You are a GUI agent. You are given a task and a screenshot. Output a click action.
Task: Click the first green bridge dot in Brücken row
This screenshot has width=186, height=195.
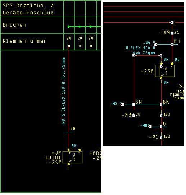tap(69, 27)
